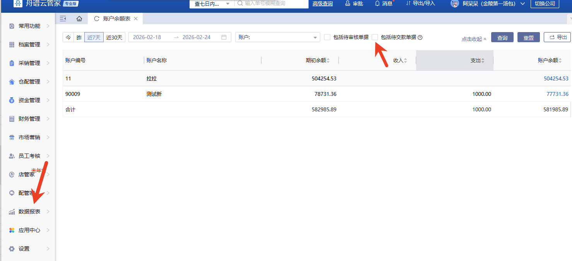
Task: Open the 账户 dropdown selector
Action: pos(277,38)
